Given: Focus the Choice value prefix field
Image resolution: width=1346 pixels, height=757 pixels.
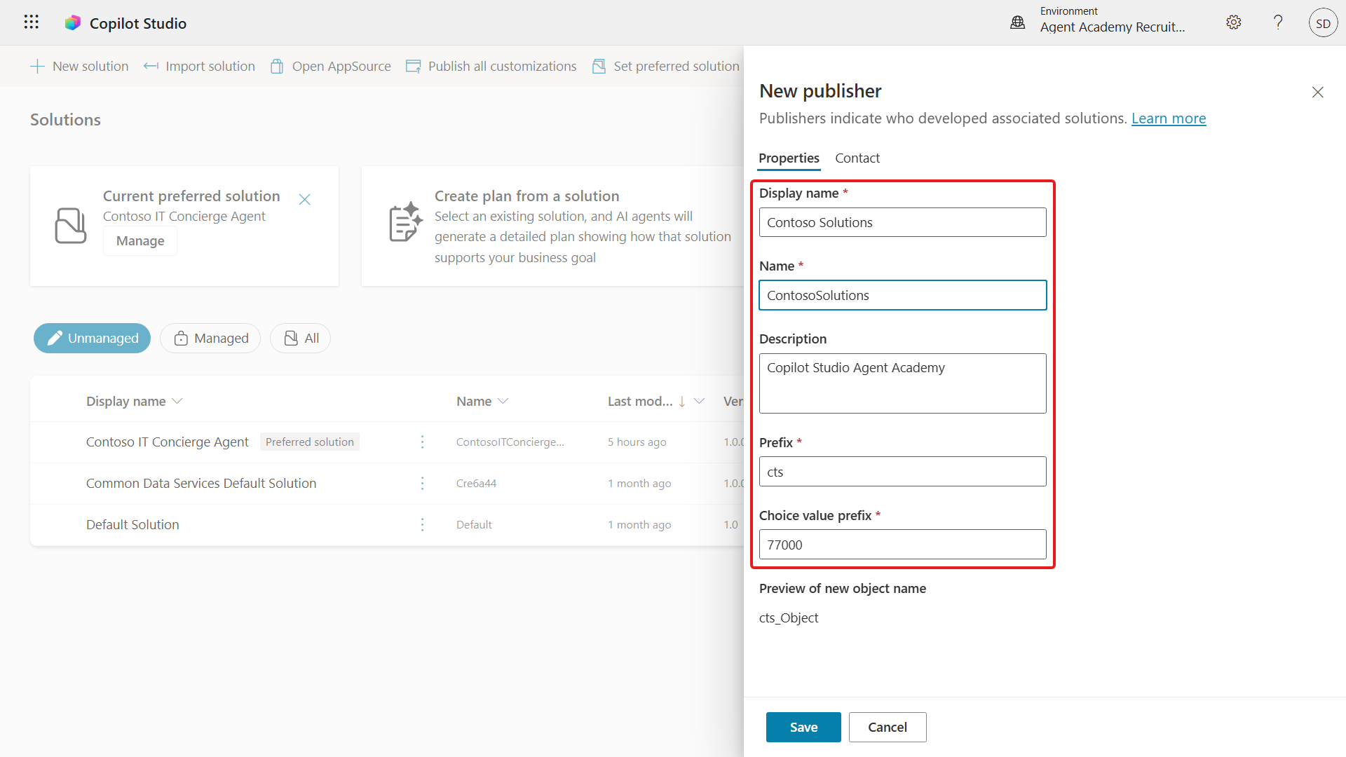Looking at the screenshot, I should (x=902, y=545).
